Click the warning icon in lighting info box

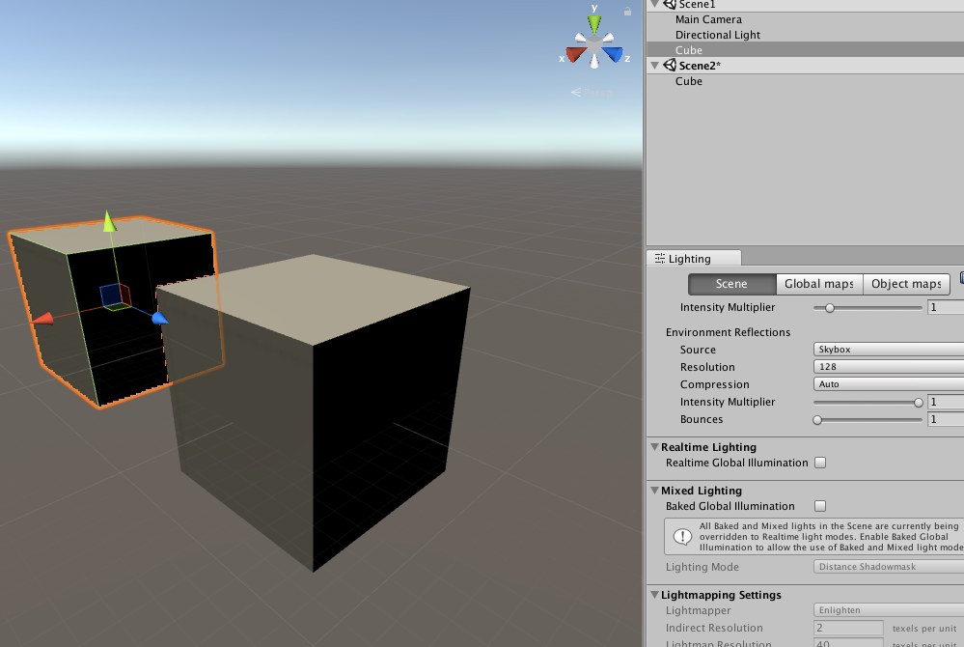682,537
